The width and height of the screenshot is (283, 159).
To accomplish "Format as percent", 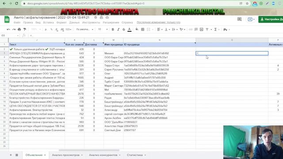I will (x=51, y=30).
